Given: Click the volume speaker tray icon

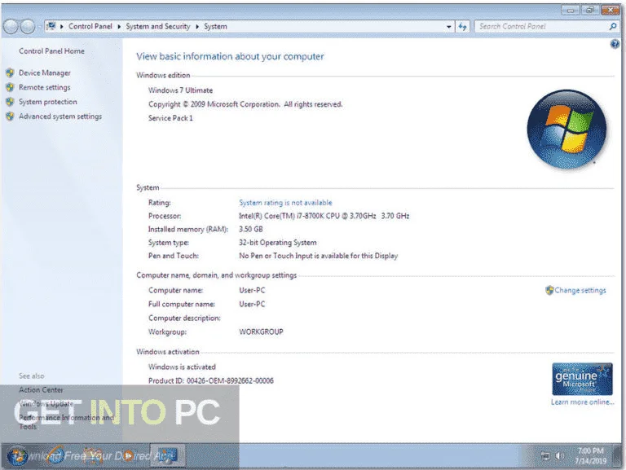Looking at the screenshot, I should pos(559,455).
